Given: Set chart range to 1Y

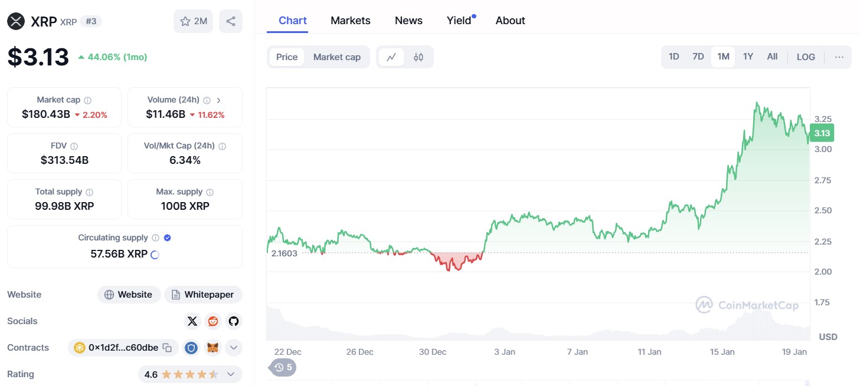Looking at the screenshot, I should click(x=748, y=57).
